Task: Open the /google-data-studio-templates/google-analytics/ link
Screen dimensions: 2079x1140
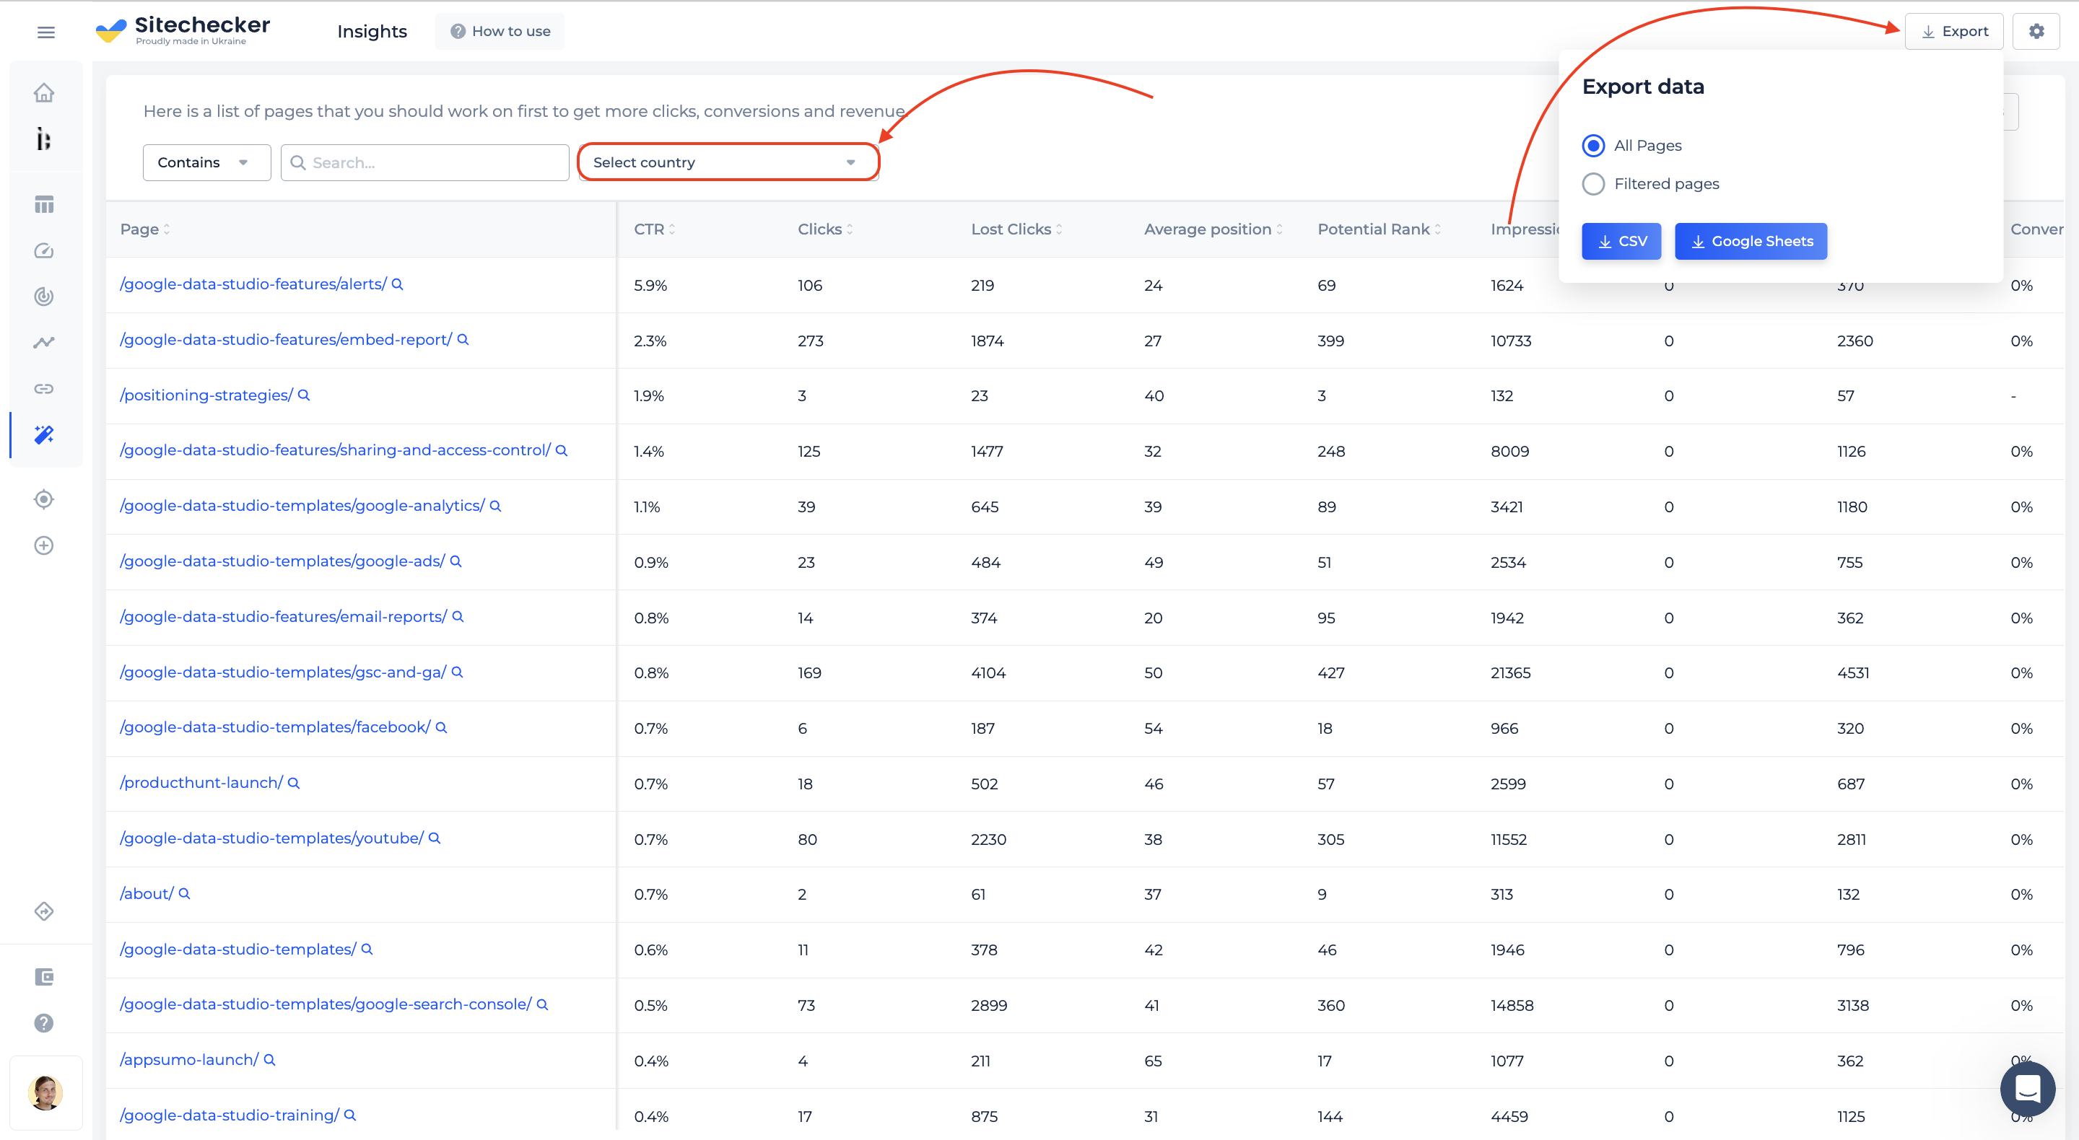Action: [302, 506]
